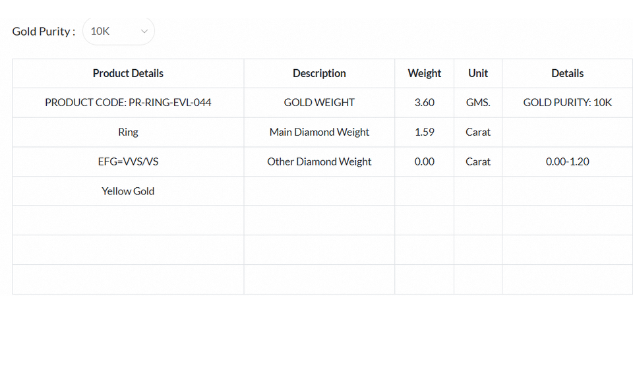Select the 1.59 carat weight value
The image size is (633, 371).
[424, 132]
